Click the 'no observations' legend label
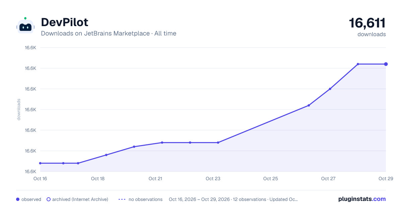 coord(145,199)
